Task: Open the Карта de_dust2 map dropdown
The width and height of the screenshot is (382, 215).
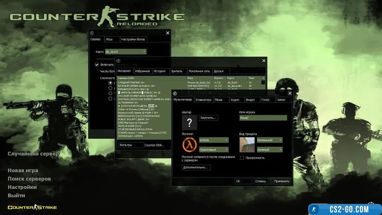Action: pos(125,52)
